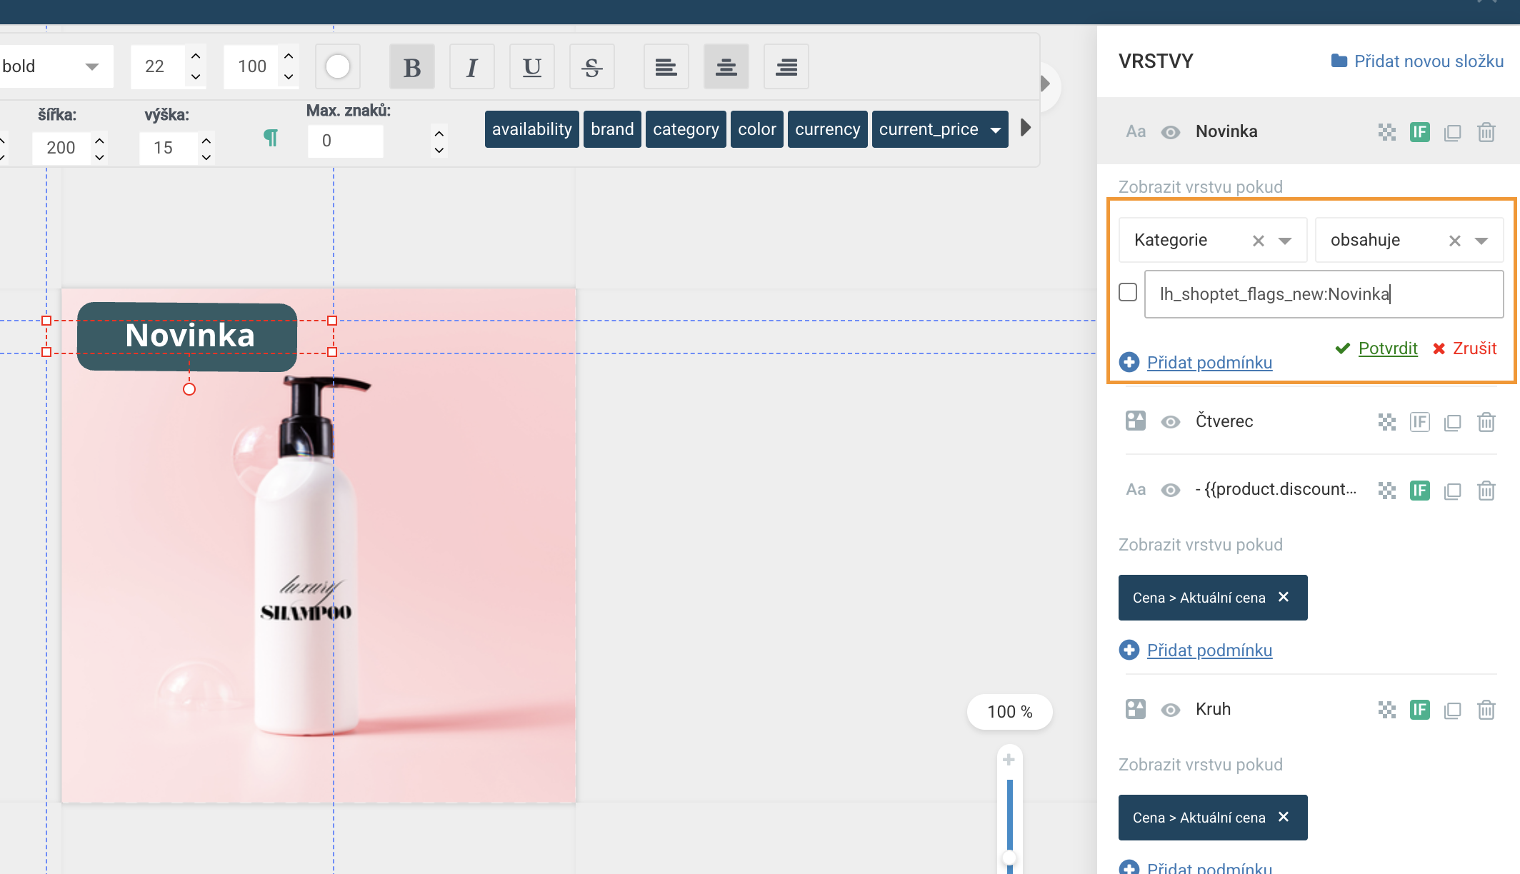Viewport: 1520px width, 874px height.
Task: Toggle the paragraph direction icon
Action: pyautogui.click(x=271, y=137)
